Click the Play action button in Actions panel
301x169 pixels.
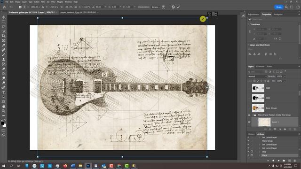pos(278,161)
